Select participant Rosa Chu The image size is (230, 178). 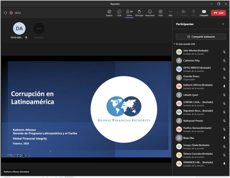(x=201, y=138)
